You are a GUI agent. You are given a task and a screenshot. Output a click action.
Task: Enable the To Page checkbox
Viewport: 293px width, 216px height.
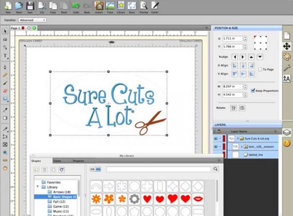[x=260, y=70]
